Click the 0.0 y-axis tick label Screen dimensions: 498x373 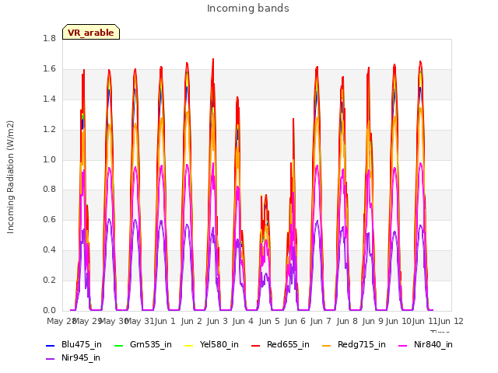point(49,310)
